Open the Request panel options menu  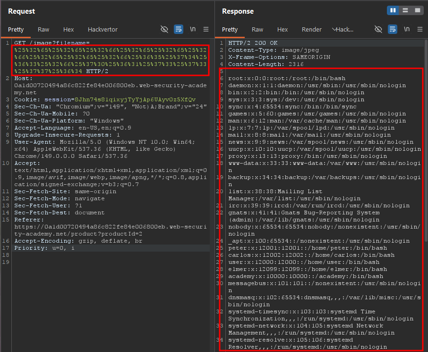pos(206,29)
